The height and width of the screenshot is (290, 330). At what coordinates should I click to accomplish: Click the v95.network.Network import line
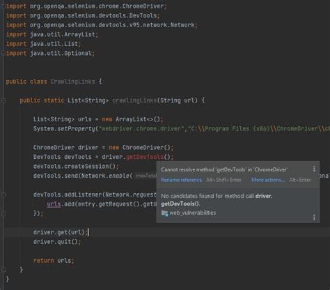click(102, 25)
